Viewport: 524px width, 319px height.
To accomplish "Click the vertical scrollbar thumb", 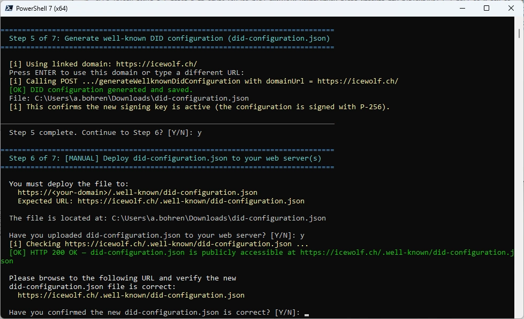I will pos(520,33).
